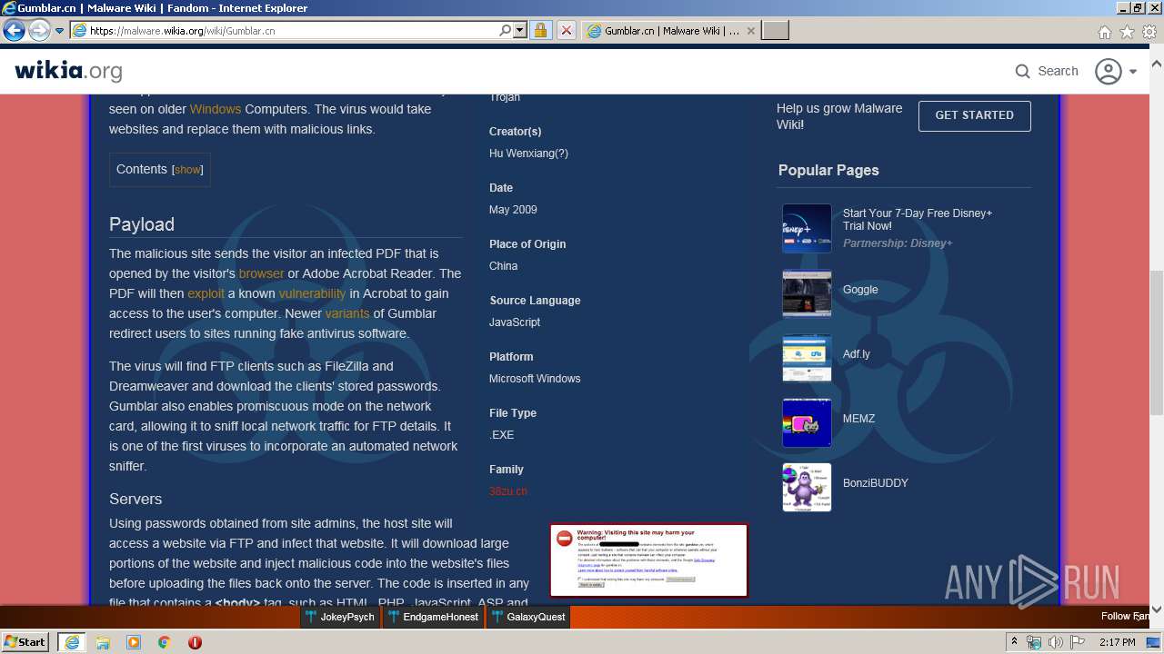Click Follow Fandom in the bottom bar
This screenshot has width=1164, height=654.
pos(1126,617)
